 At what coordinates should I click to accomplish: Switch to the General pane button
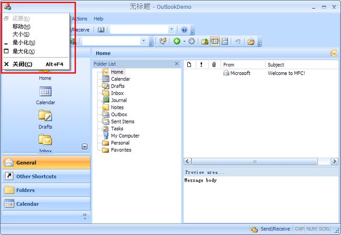coord(46,163)
